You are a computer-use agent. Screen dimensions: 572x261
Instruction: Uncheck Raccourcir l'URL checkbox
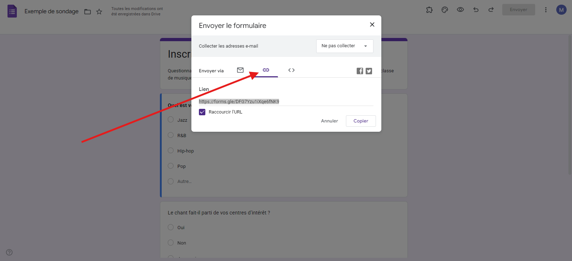[202, 112]
